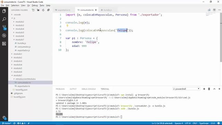Viewport: 222px width, 125px height.
Task: Open consumidor.js in the Explorer tree
Action: (24, 47)
